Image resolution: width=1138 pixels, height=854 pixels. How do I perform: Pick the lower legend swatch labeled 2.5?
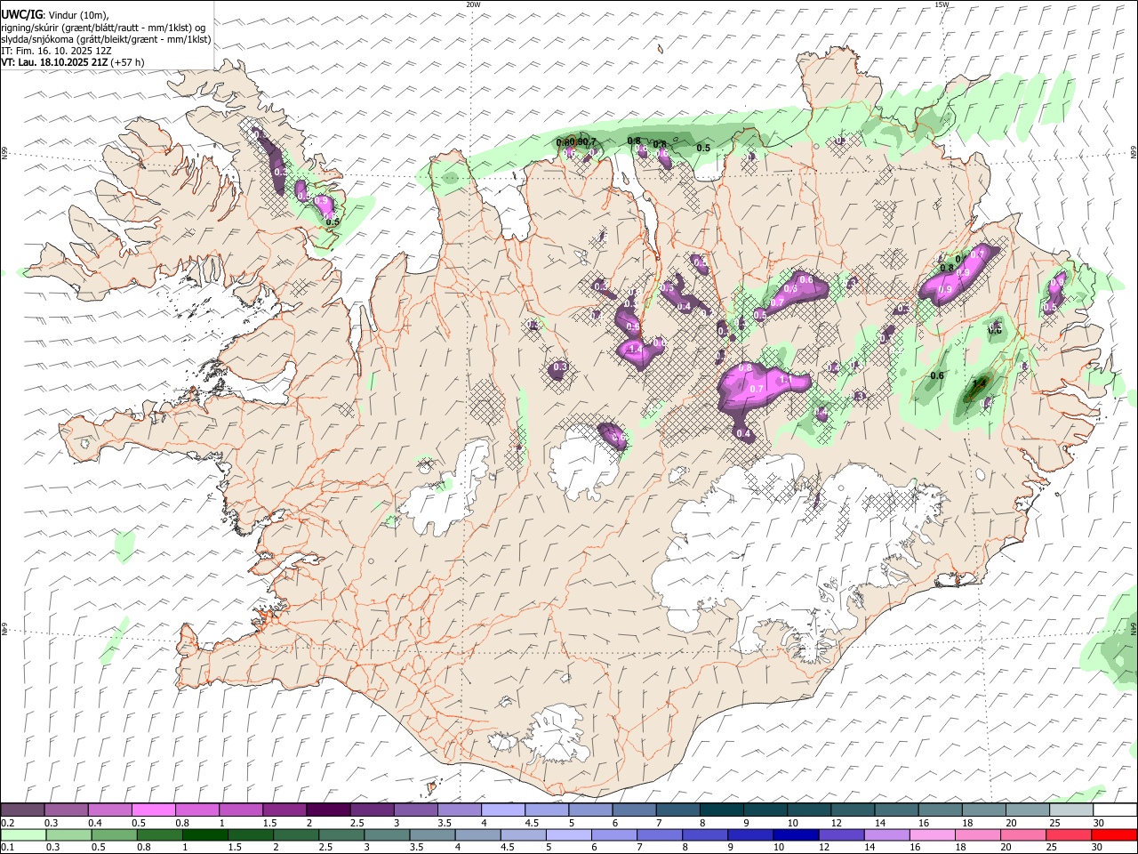click(x=341, y=835)
